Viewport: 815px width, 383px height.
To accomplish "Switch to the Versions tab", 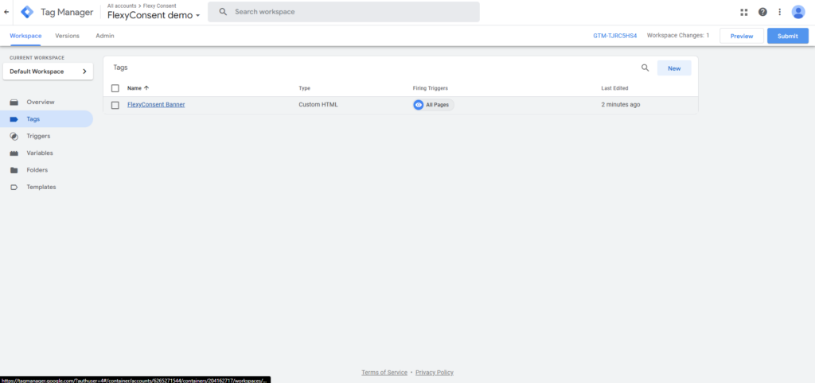I will pyautogui.click(x=67, y=36).
